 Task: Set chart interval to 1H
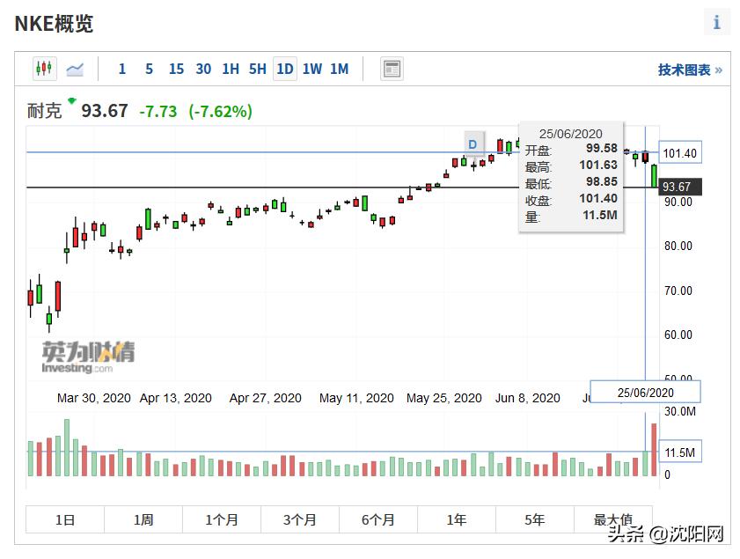(x=231, y=69)
